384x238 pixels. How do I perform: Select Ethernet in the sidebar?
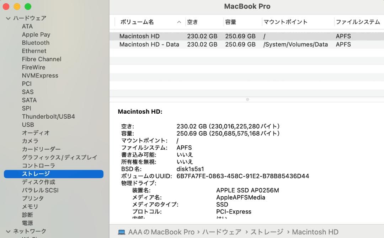pyautogui.click(x=34, y=51)
